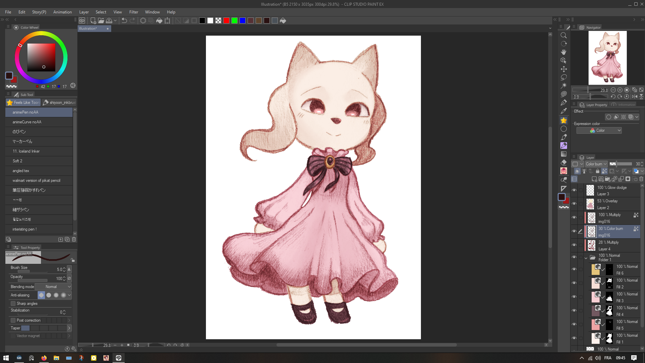This screenshot has height=363, width=645.
Task: Toggle Clip to layer below icon
Action: point(577,171)
